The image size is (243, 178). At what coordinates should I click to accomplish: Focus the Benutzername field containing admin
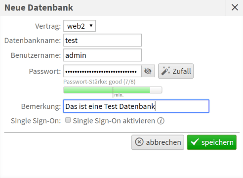[102, 55]
